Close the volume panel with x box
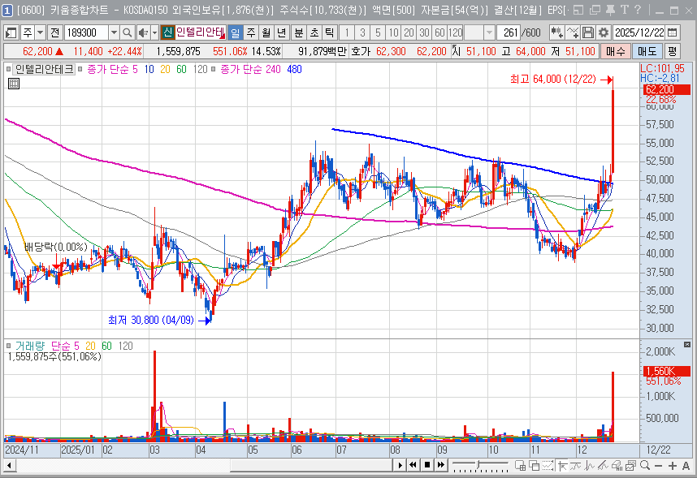 point(687,345)
